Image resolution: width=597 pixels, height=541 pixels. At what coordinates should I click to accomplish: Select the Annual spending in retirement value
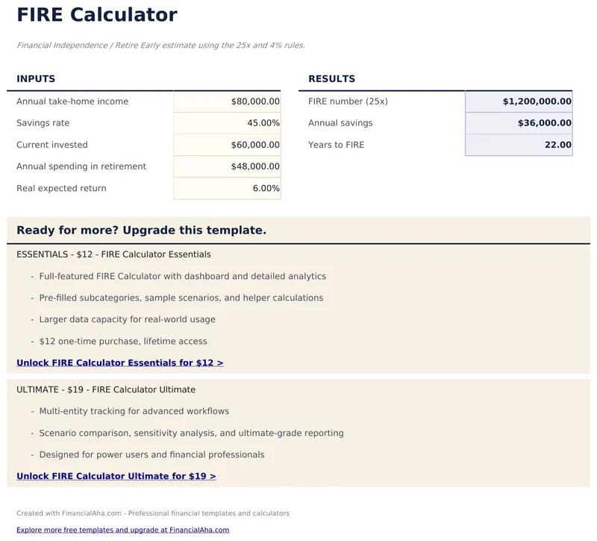227,166
